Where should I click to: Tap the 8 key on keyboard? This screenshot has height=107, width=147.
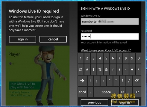tap(126, 58)
